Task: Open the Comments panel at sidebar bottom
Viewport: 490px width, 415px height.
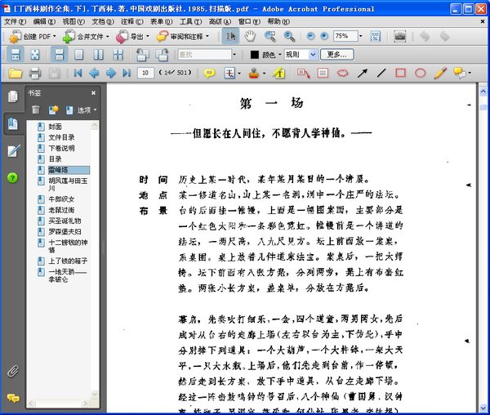Action: pos(13,398)
